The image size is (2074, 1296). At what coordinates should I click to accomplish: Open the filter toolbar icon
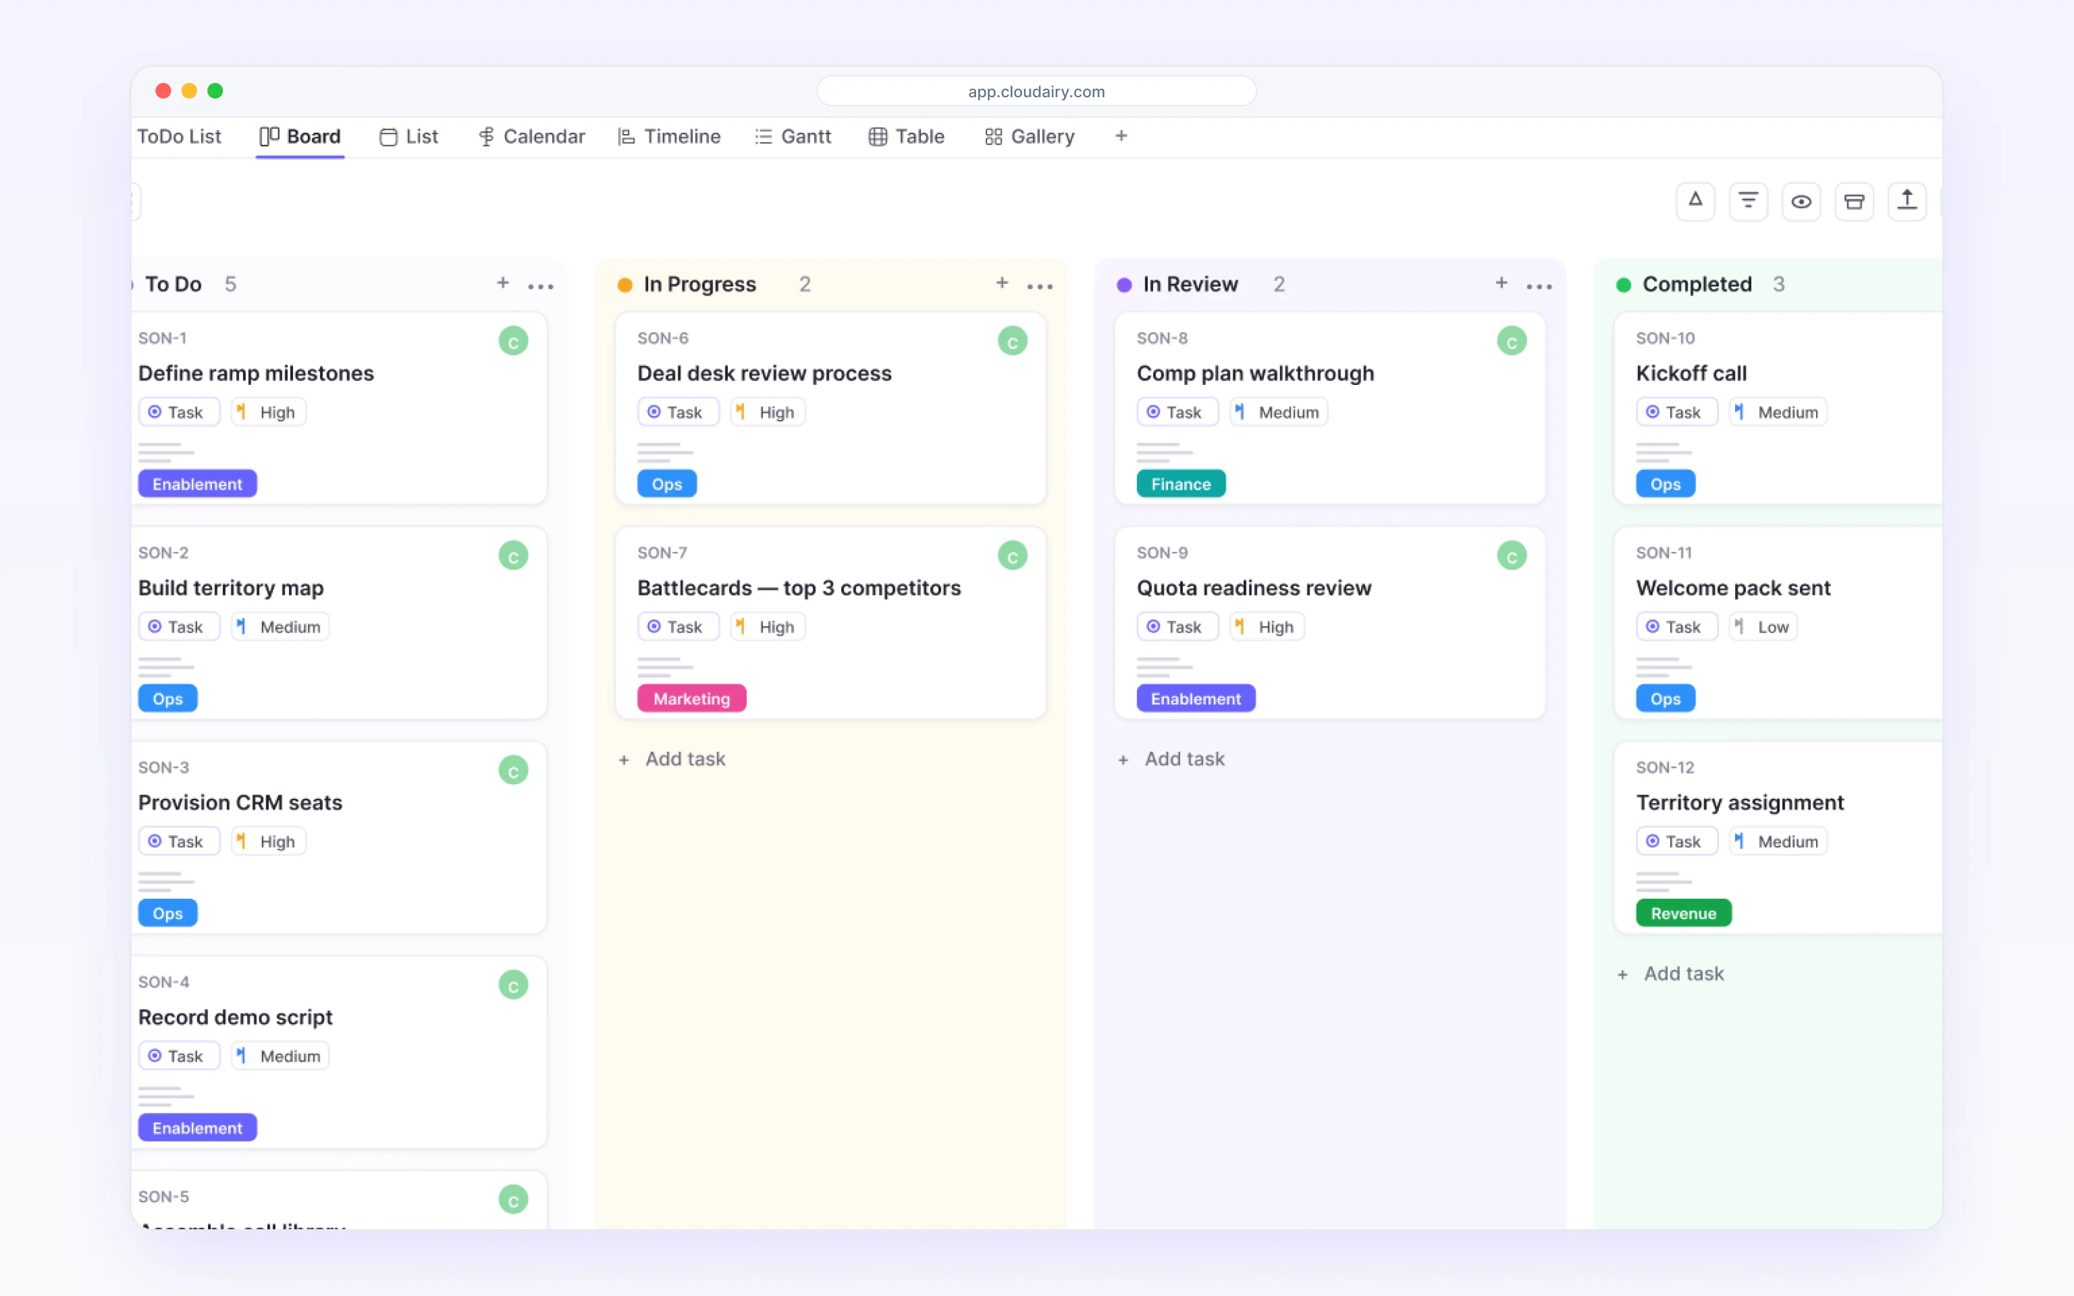(x=1747, y=202)
